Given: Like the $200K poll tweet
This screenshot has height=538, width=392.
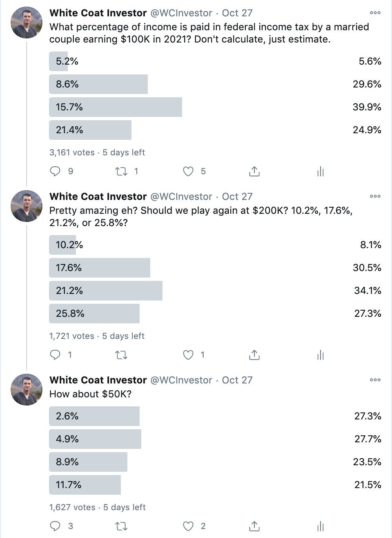Looking at the screenshot, I should pyautogui.click(x=188, y=355).
